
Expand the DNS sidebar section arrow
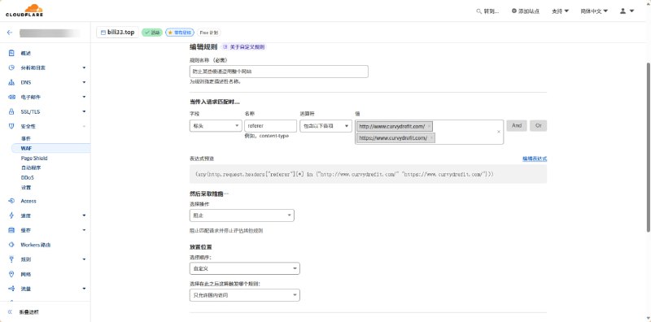(x=84, y=83)
